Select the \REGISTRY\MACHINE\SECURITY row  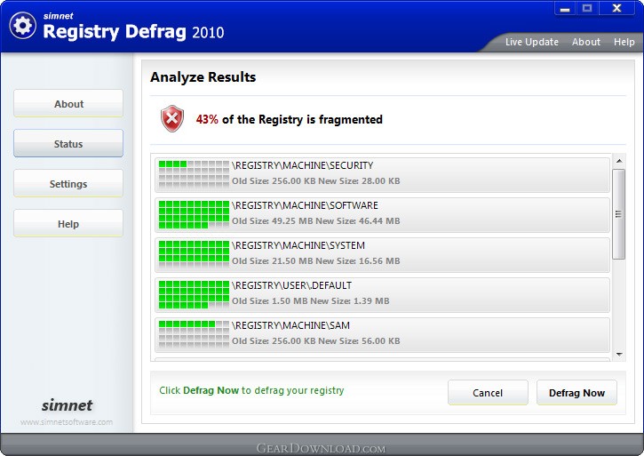[382, 175]
